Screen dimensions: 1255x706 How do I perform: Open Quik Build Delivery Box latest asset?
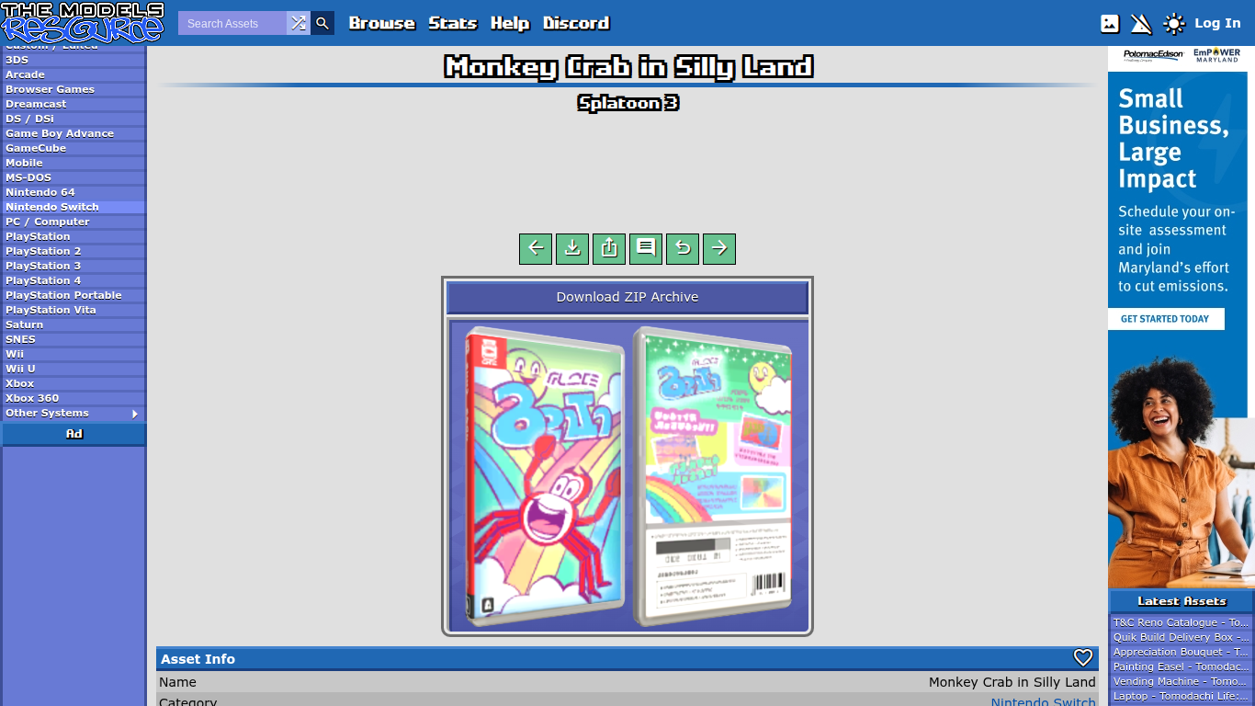tap(1182, 637)
